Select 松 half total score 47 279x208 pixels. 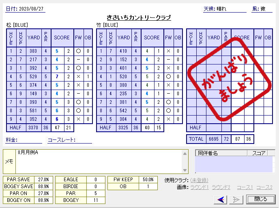point(57,128)
